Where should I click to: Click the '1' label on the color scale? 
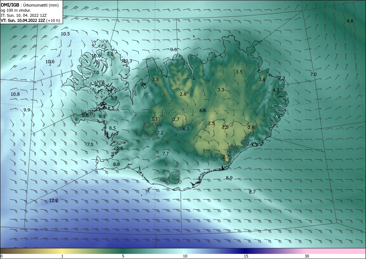coord(62,256)
